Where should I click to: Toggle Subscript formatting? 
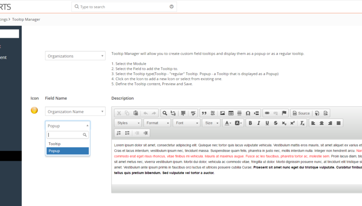(284, 123)
